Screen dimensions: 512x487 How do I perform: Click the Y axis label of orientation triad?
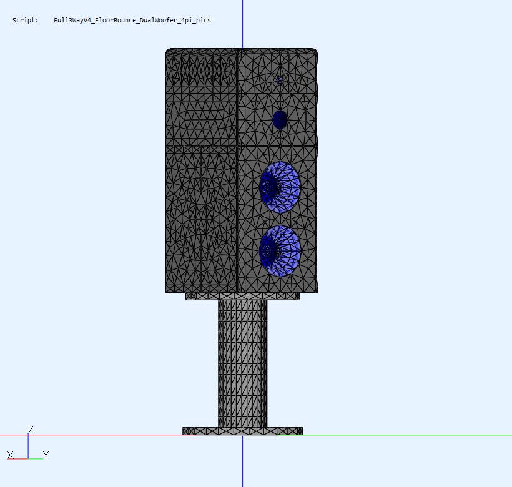(x=46, y=455)
